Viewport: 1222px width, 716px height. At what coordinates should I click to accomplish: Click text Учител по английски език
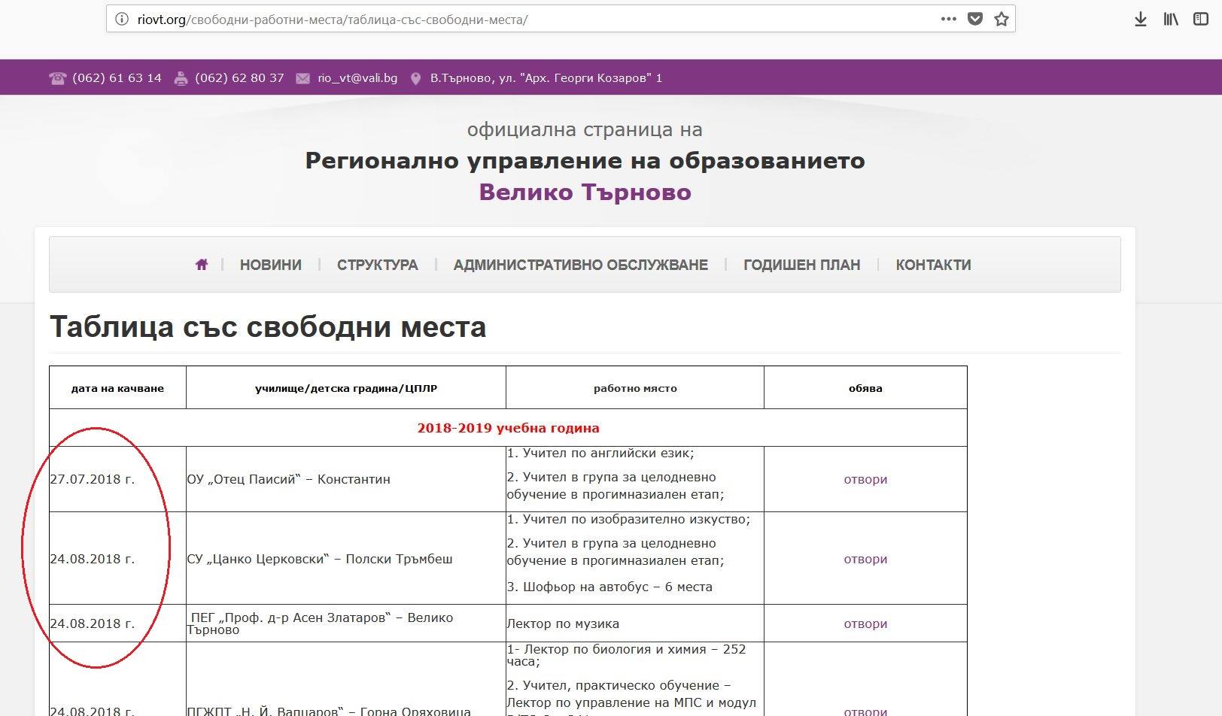pos(600,454)
